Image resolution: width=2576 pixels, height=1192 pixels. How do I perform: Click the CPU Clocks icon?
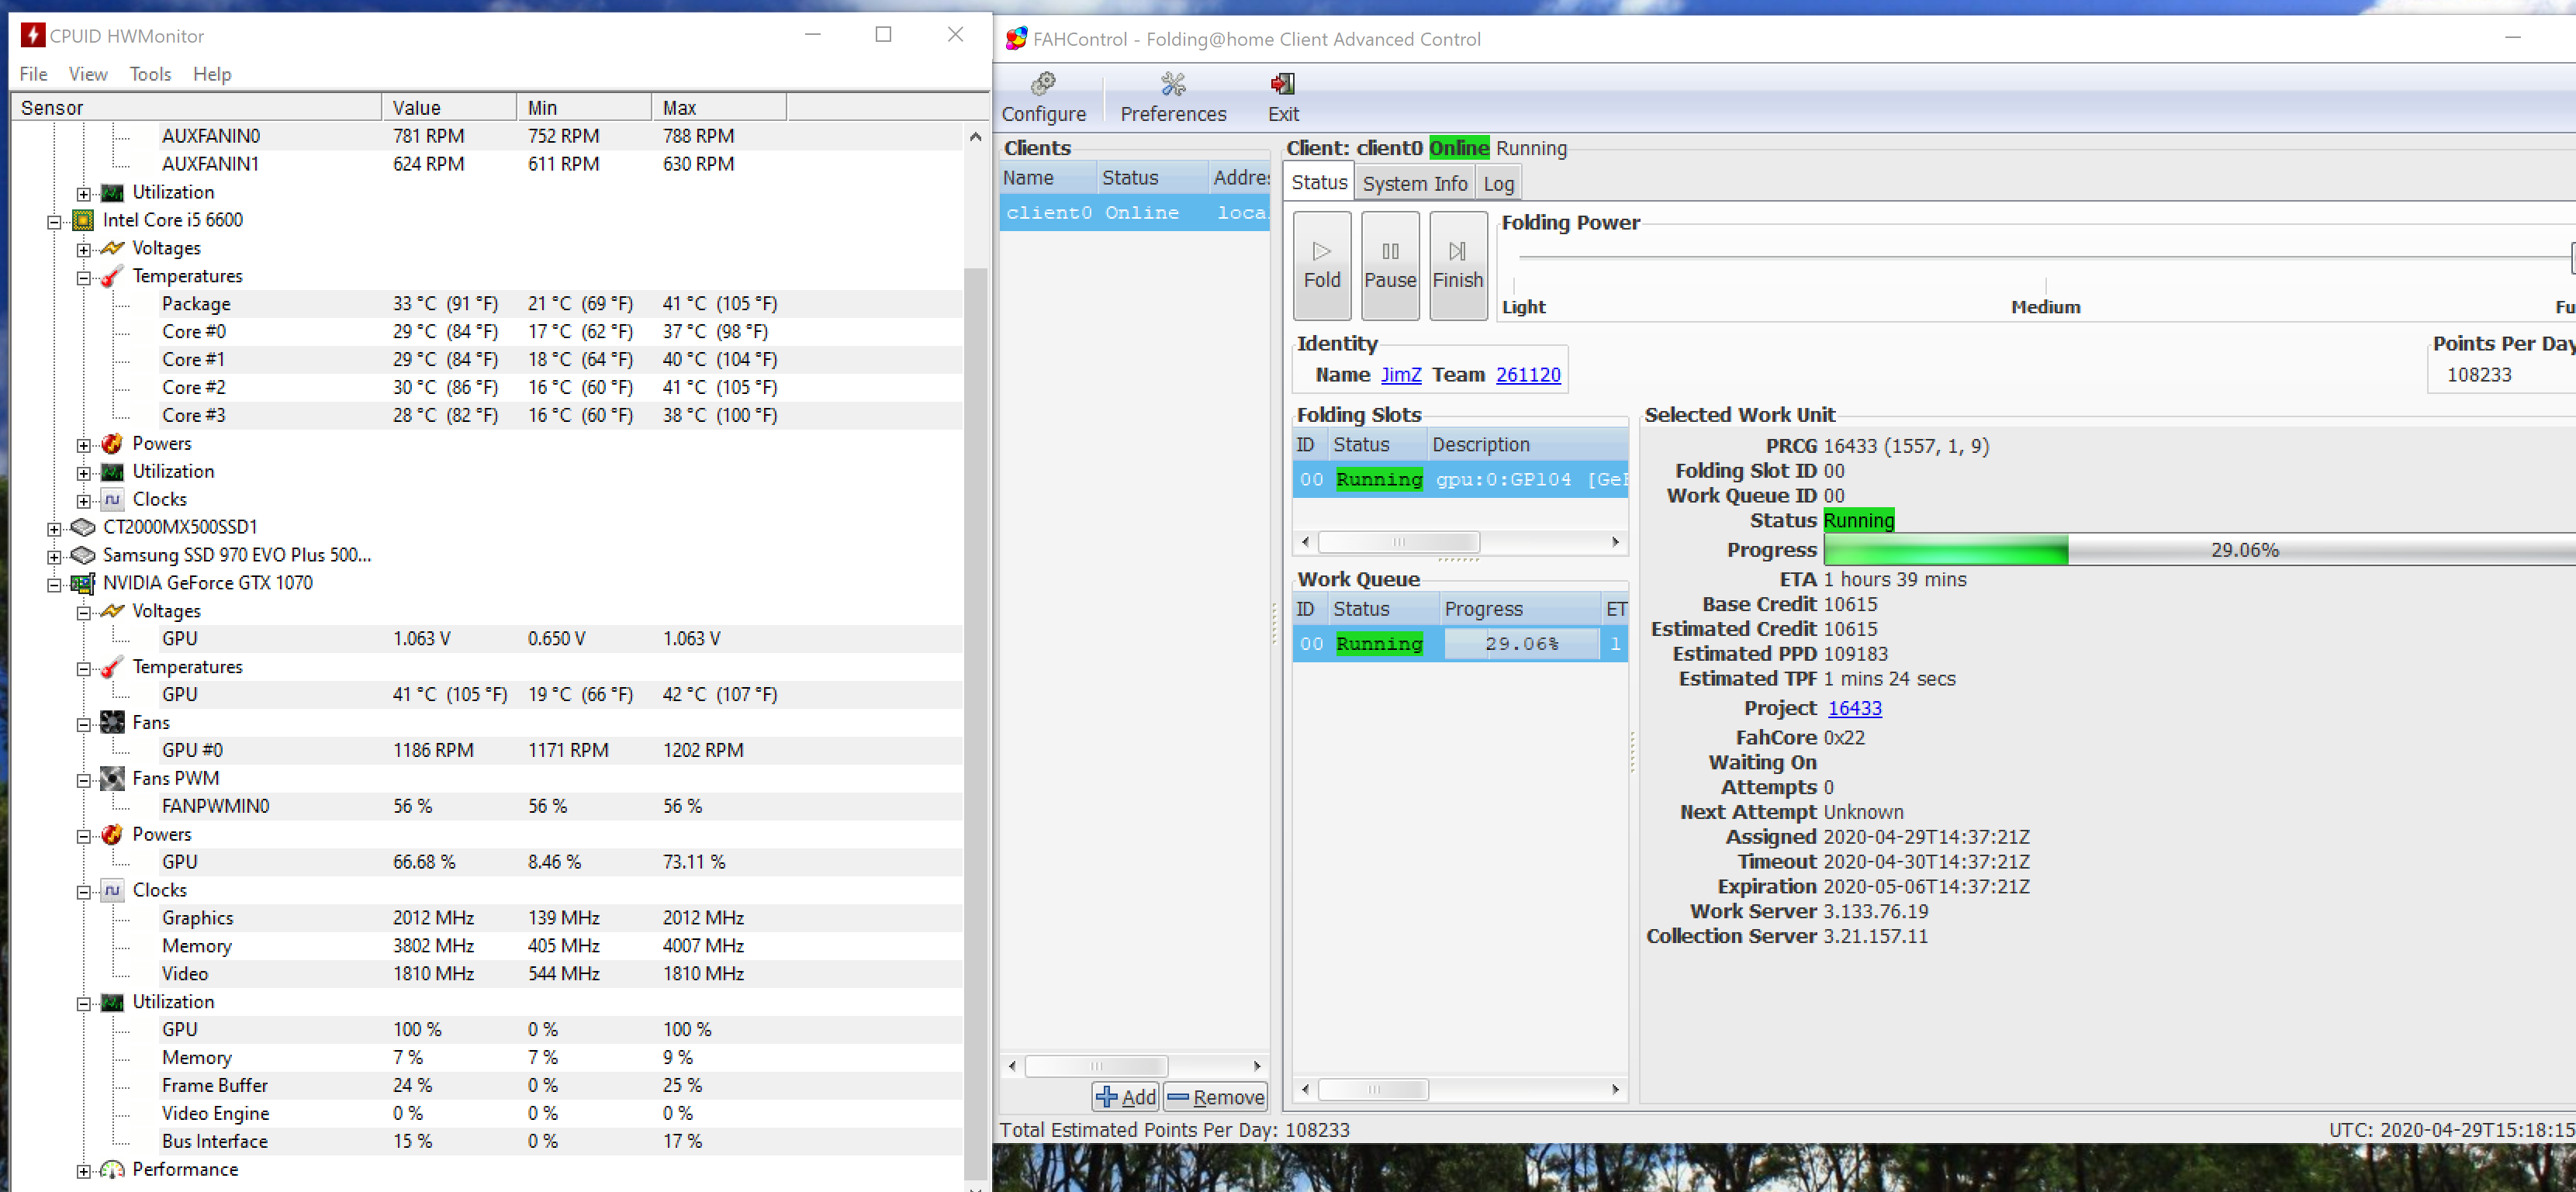tap(113, 499)
